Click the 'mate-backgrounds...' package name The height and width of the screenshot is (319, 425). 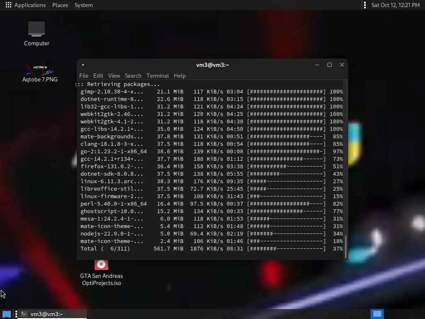click(x=112, y=137)
